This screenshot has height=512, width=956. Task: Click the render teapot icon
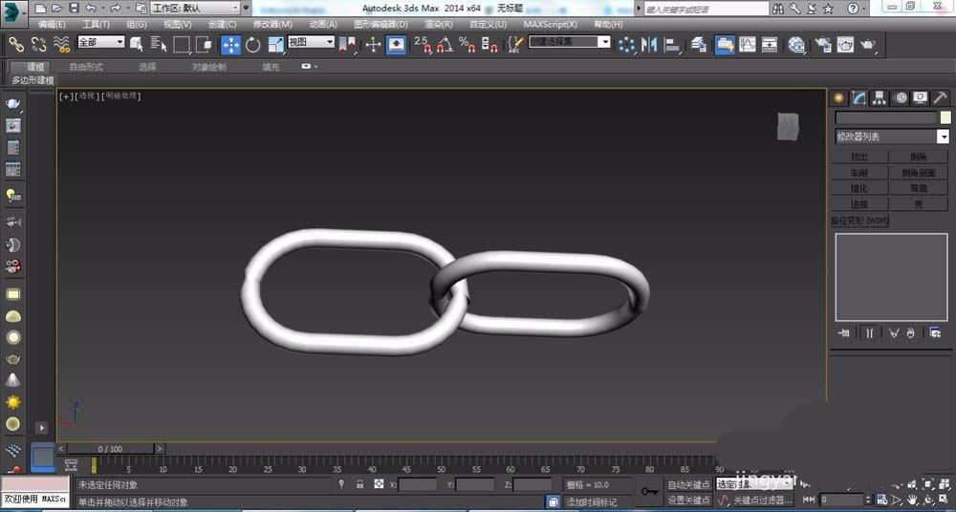pos(868,44)
